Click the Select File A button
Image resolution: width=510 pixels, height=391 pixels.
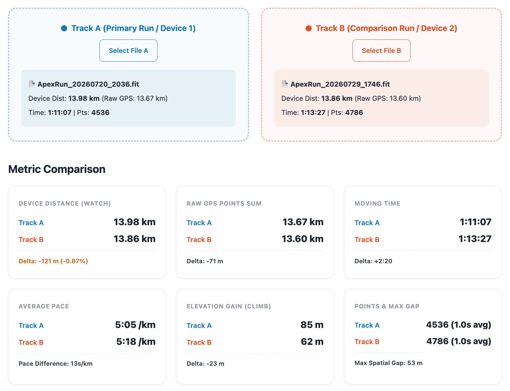(x=128, y=51)
